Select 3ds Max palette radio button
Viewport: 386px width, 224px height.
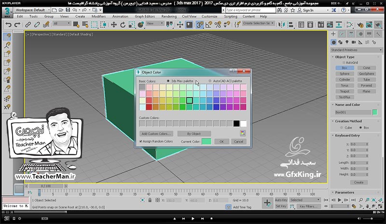(x=168, y=81)
